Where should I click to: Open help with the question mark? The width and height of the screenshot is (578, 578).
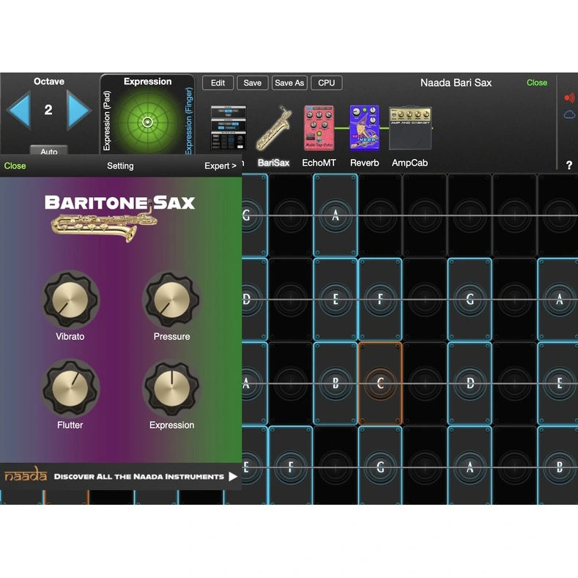(569, 165)
